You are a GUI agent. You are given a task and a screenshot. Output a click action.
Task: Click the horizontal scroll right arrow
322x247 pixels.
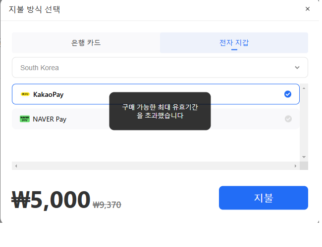(295, 166)
